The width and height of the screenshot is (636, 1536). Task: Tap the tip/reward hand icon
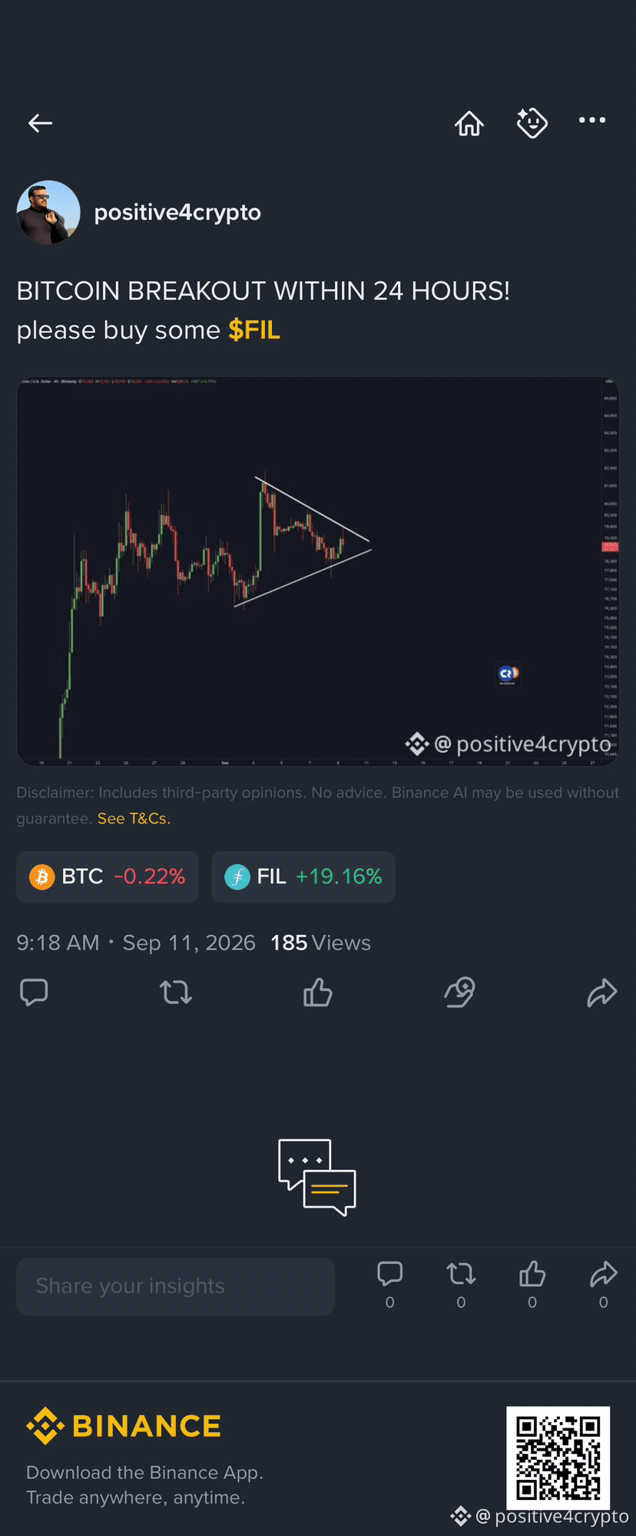pos(460,992)
